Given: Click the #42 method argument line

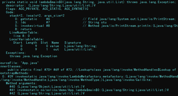Looking at the screenshot, I should (47, 93).
